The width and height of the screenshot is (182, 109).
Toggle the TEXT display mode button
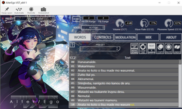[151, 46]
